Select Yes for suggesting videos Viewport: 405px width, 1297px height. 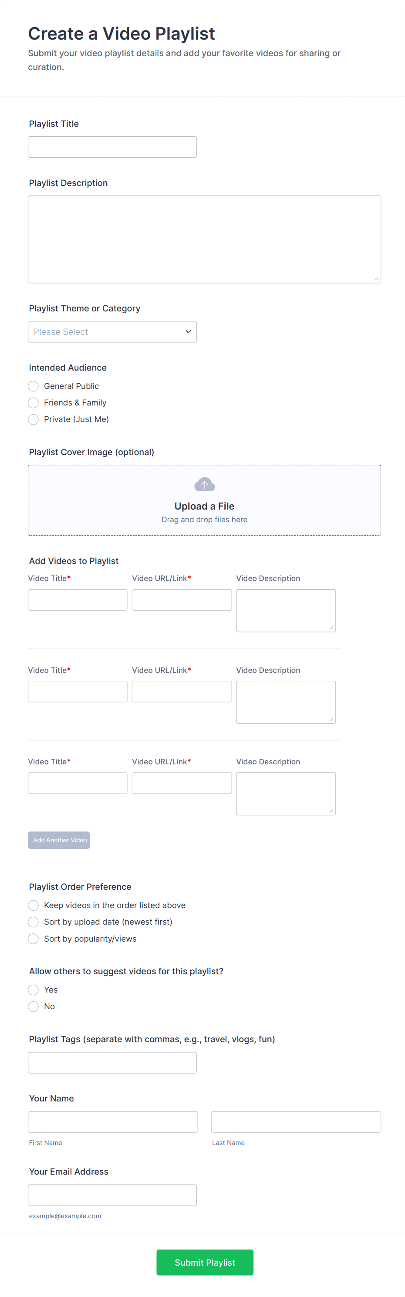click(33, 990)
